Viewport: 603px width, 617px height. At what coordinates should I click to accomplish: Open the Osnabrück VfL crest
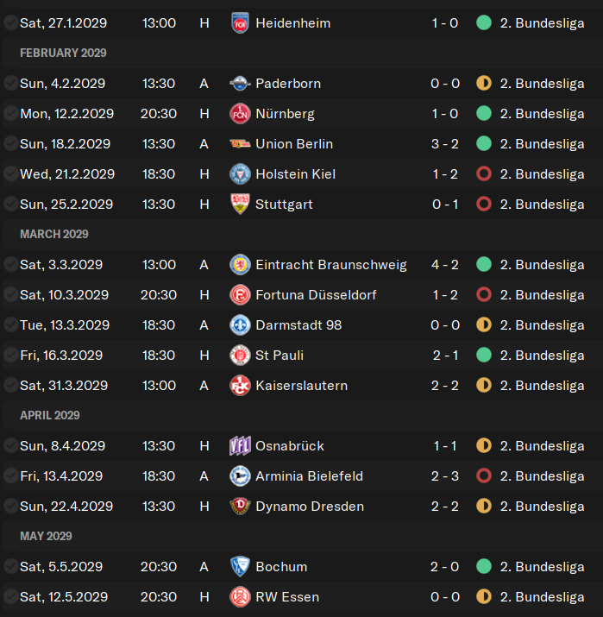pos(240,446)
